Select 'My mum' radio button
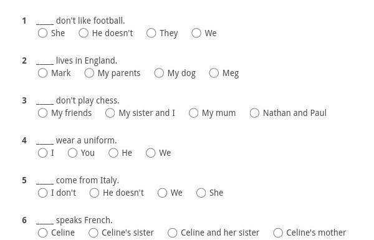This screenshot has width=374, height=240. [x=193, y=113]
